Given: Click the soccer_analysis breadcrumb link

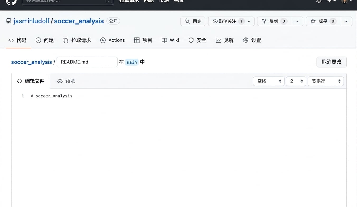Looking at the screenshot, I should [x=31, y=62].
